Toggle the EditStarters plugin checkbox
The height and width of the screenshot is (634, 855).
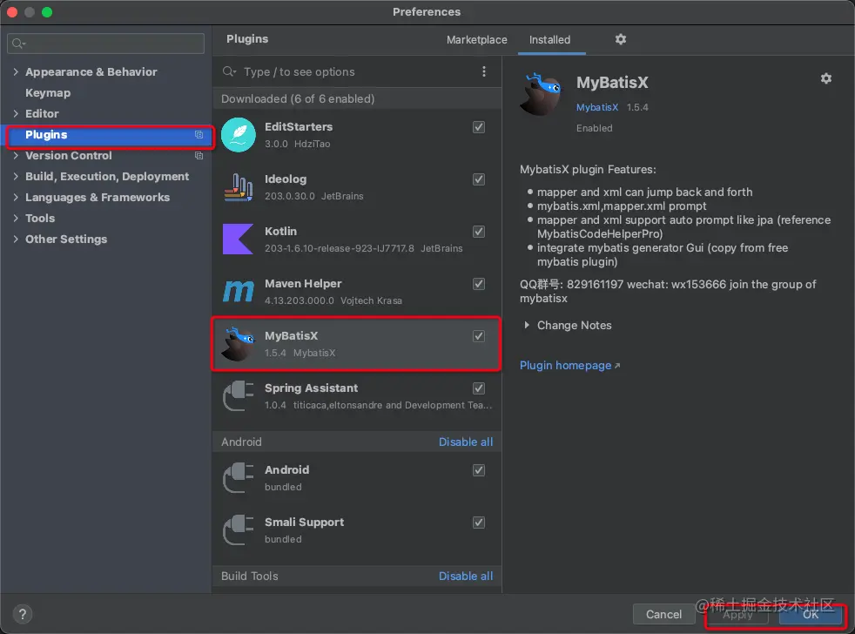(479, 127)
